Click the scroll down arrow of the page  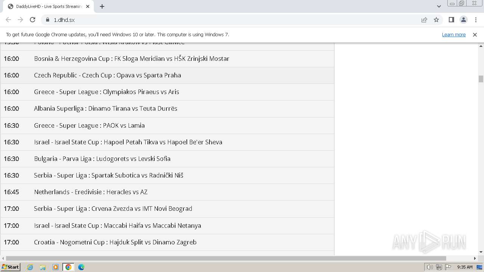click(x=481, y=252)
